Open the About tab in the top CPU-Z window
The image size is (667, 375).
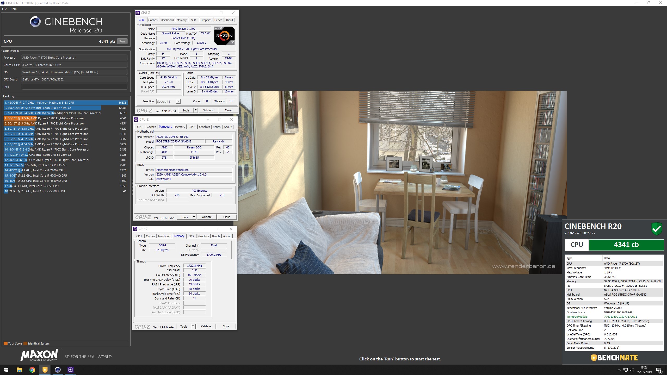tap(229, 20)
